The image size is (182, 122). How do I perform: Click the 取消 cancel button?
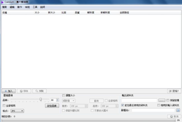pyautogui.click(x=174, y=116)
